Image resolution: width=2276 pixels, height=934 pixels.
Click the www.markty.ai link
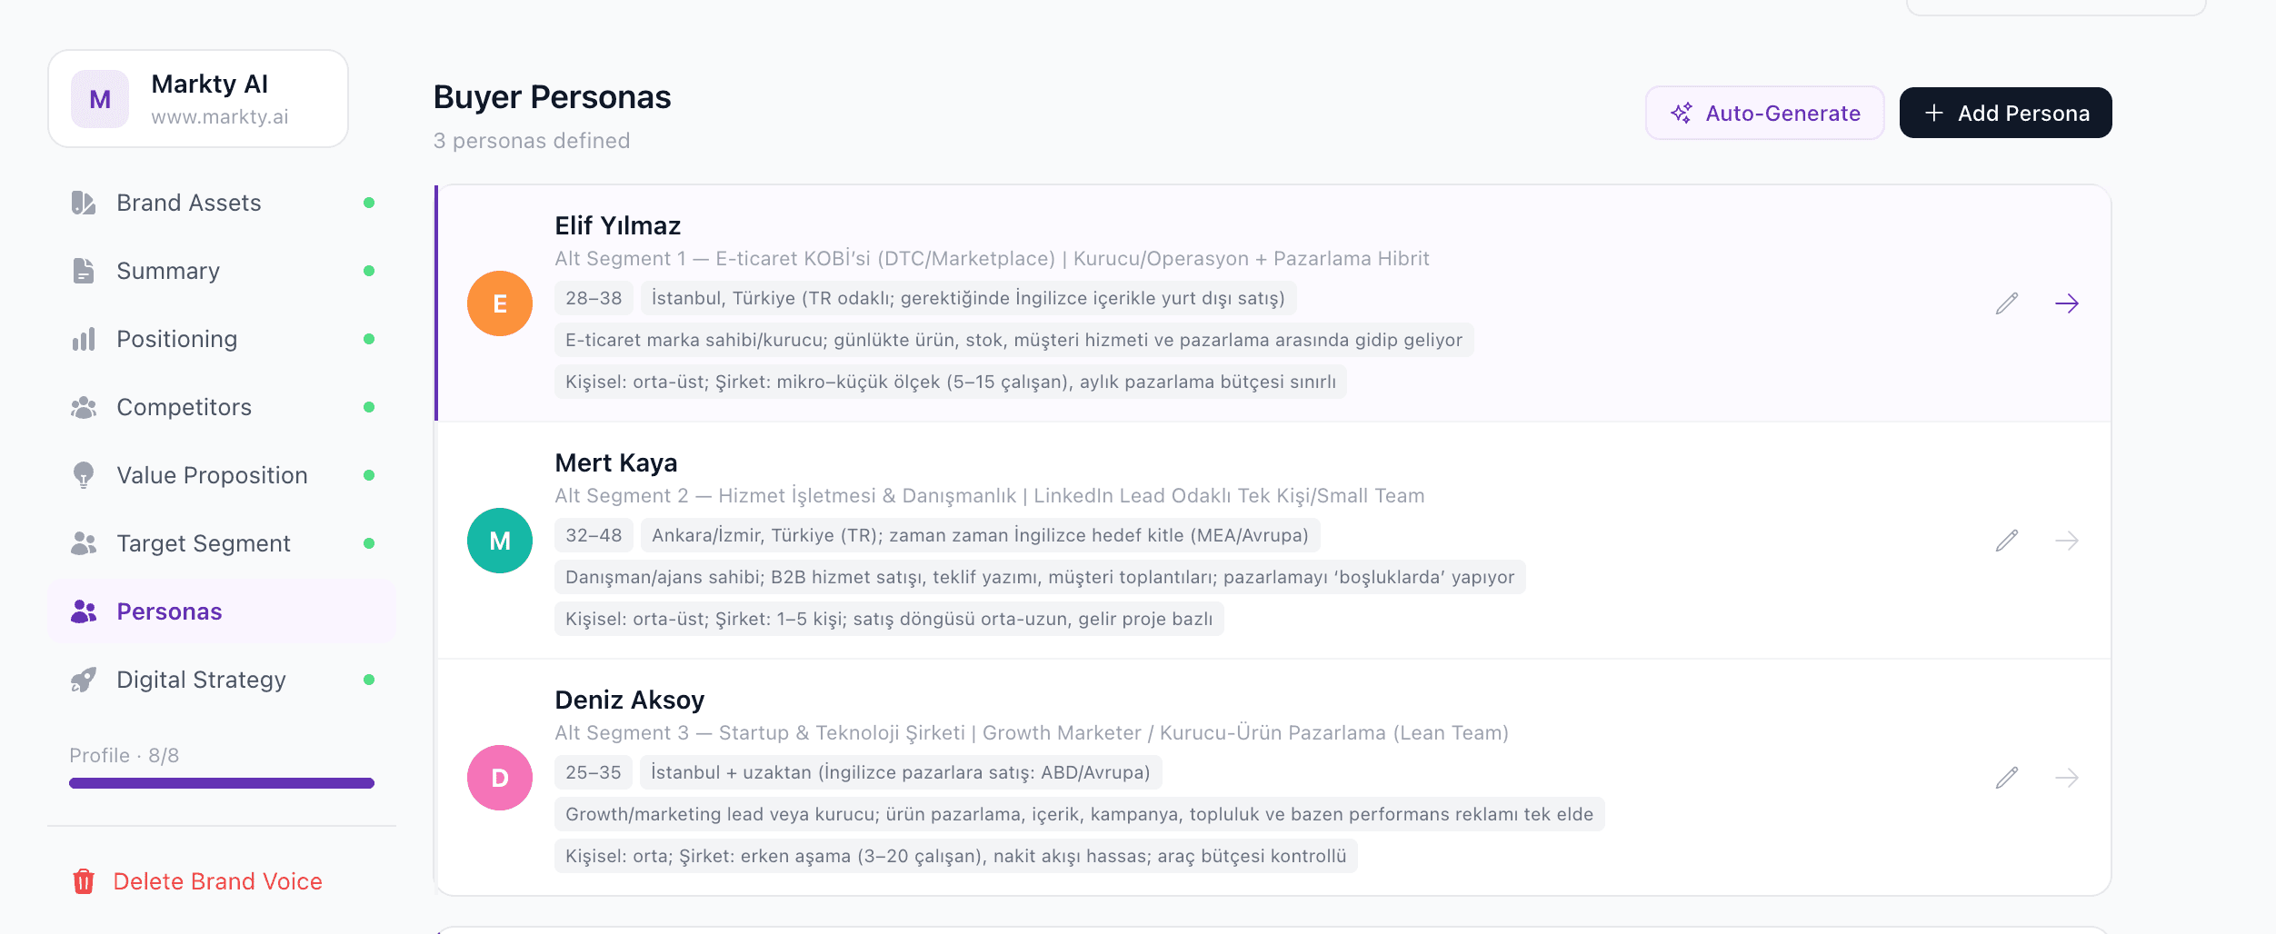(220, 117)
